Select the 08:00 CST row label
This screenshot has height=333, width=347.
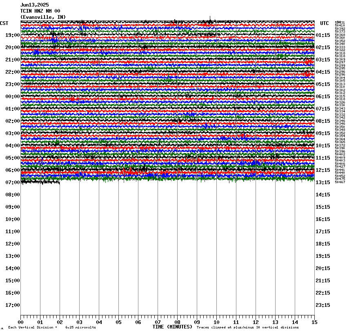[x=13, y=195]
